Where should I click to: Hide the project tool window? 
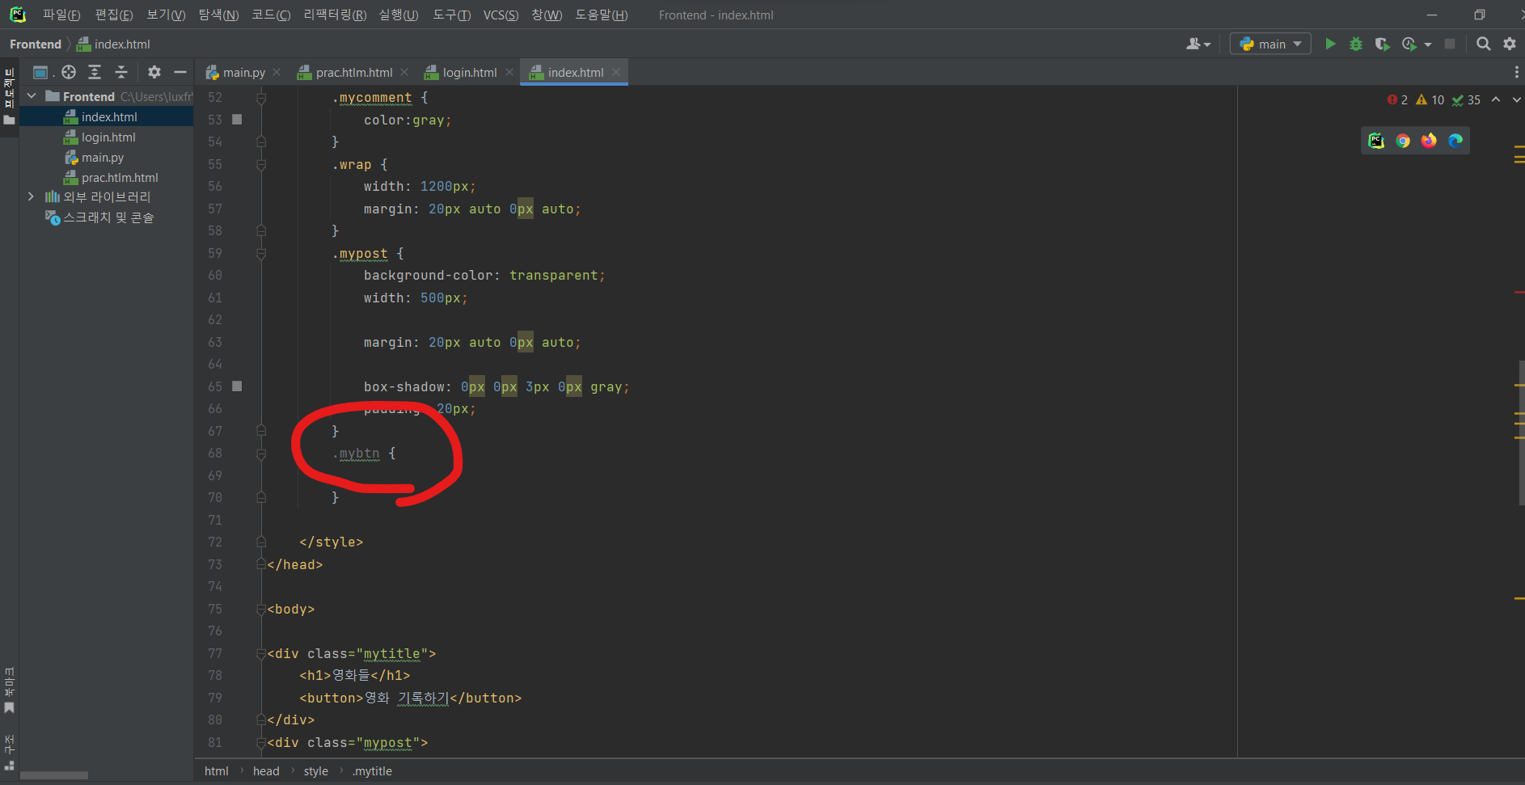[x=180, y=72]
